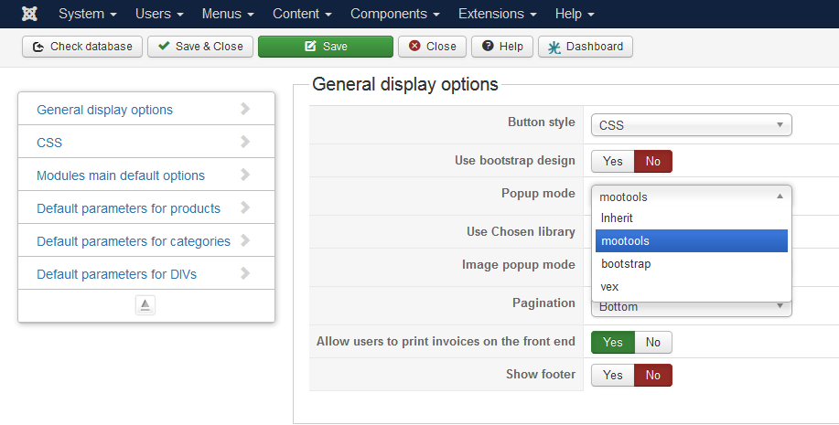Click chevron beside General display options
The image size is (839, 425).
[245, 109]
